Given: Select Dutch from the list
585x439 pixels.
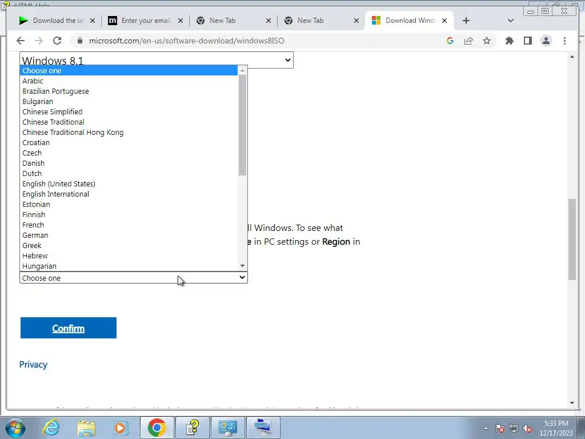Looking at the screenshot, I should click(x=129, y=173).
